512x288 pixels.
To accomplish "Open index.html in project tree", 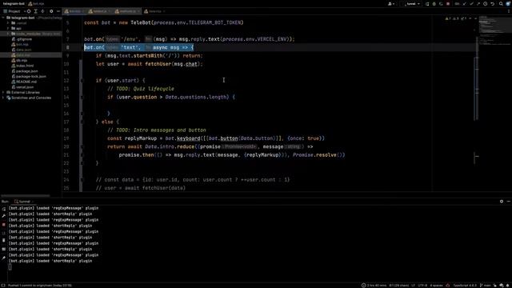I will [22, 66].
